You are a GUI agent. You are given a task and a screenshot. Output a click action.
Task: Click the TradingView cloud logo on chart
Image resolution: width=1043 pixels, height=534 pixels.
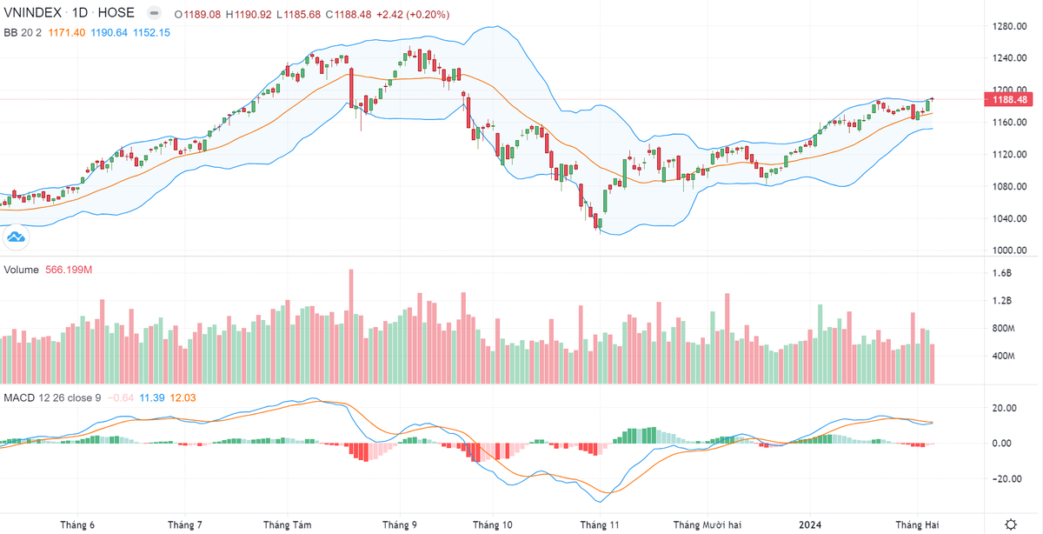coord(16,237)
